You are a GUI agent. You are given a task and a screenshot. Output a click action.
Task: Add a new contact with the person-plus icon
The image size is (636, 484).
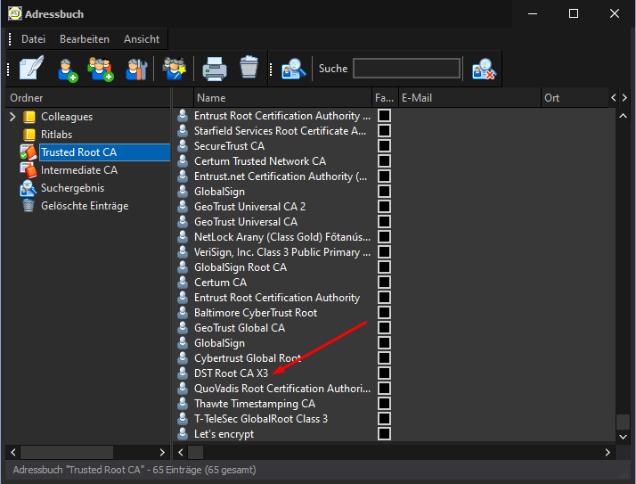click(x=67, y=70)
